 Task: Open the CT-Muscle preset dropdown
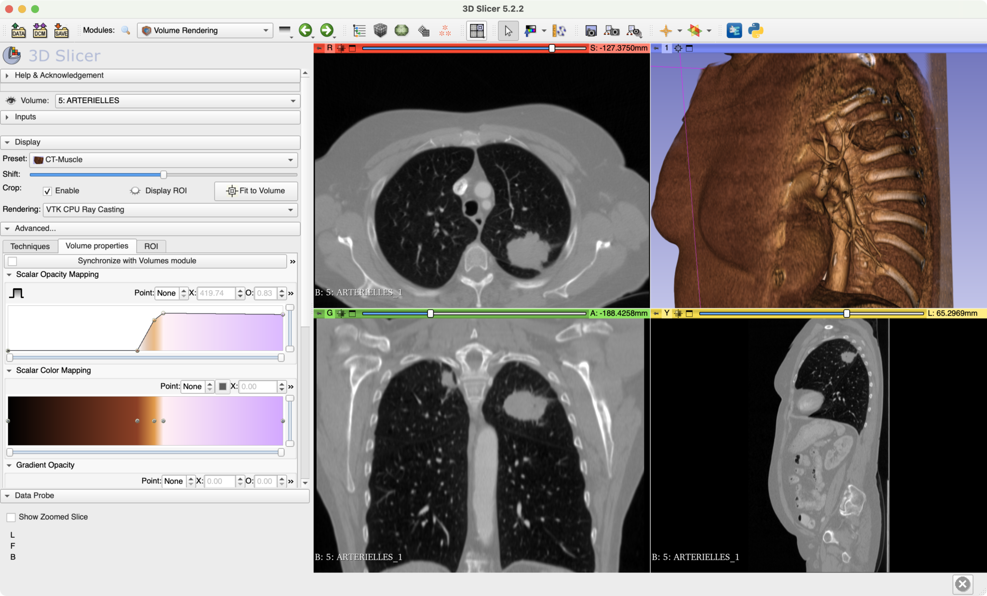[163, 160]
